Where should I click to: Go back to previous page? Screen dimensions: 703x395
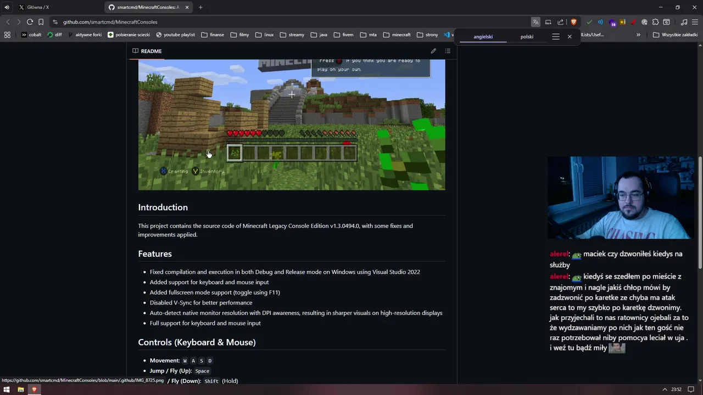coord(8,22)
